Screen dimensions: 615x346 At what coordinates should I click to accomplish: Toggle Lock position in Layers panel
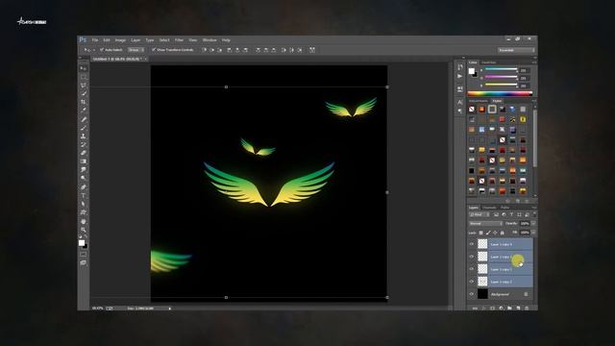[x=496, y=233]
